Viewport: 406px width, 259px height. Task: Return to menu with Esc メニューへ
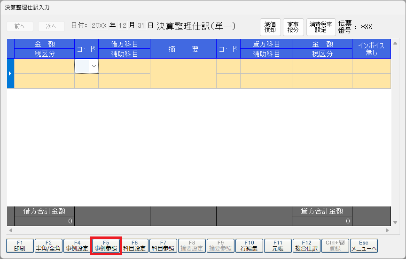click(x=364, y=245)
